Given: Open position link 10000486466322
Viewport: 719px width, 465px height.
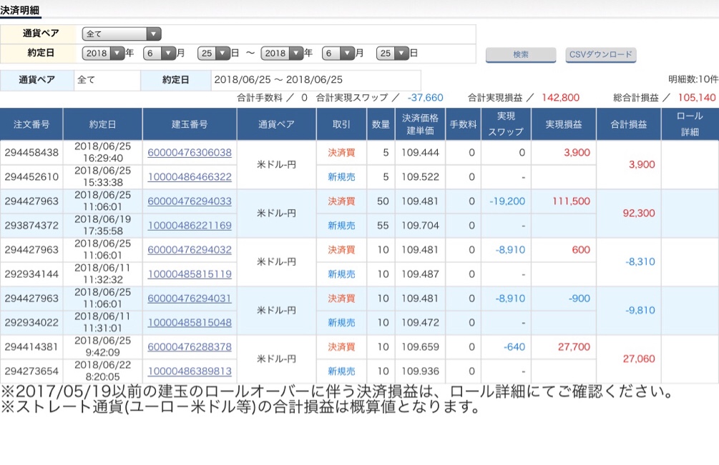Looking at the screenshot, I should [x=190, y=176].
